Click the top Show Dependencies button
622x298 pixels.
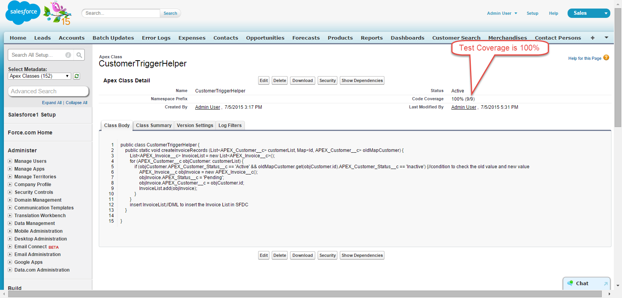(x=362, y=80)
